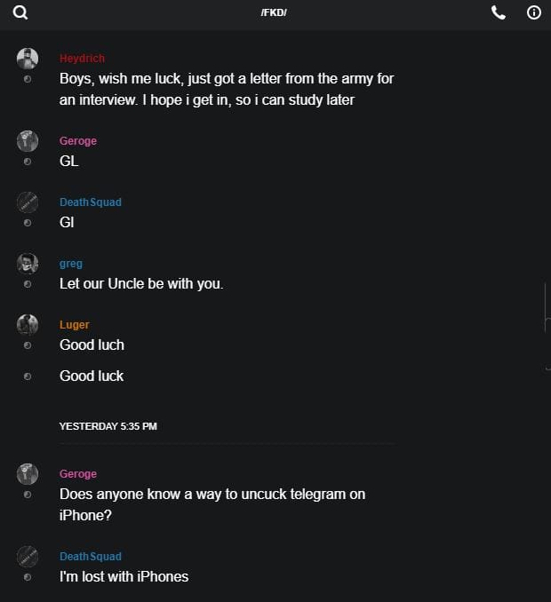551x602 pixels.
Task: Click Luger's profile avatar
Action: coord(28,324)
